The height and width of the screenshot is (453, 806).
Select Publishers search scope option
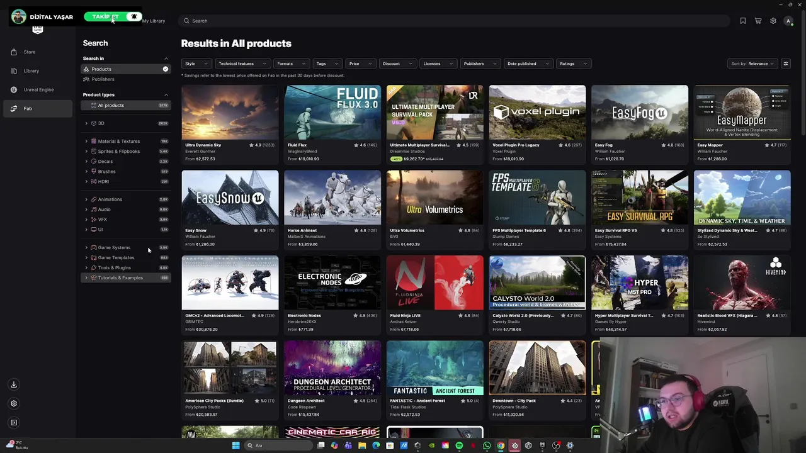[x=125, y=79]
